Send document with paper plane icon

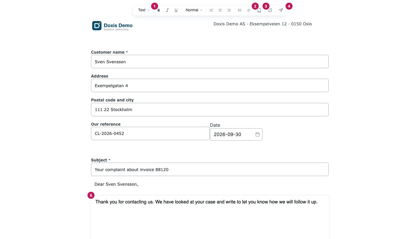(x=281, y=10)
